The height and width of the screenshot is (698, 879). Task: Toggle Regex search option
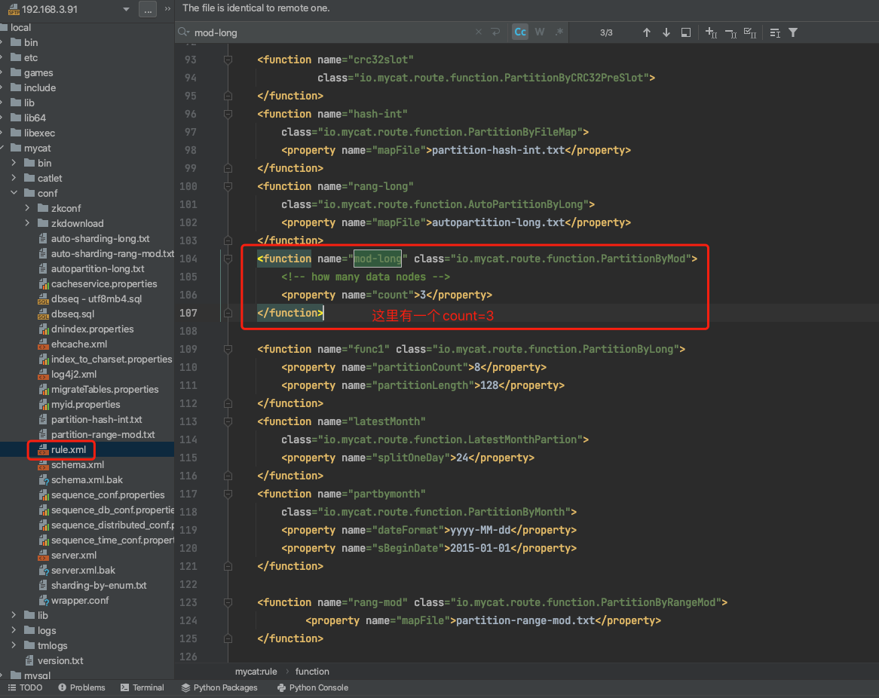click(x=559, y=32)
